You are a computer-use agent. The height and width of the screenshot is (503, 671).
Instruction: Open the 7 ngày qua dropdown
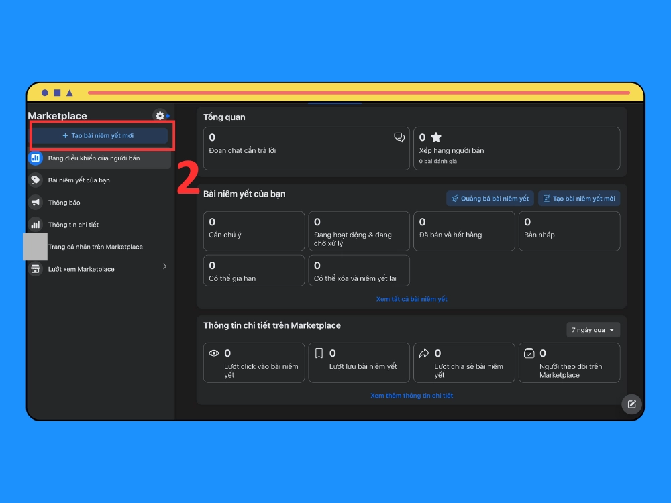tap(593, 330)
